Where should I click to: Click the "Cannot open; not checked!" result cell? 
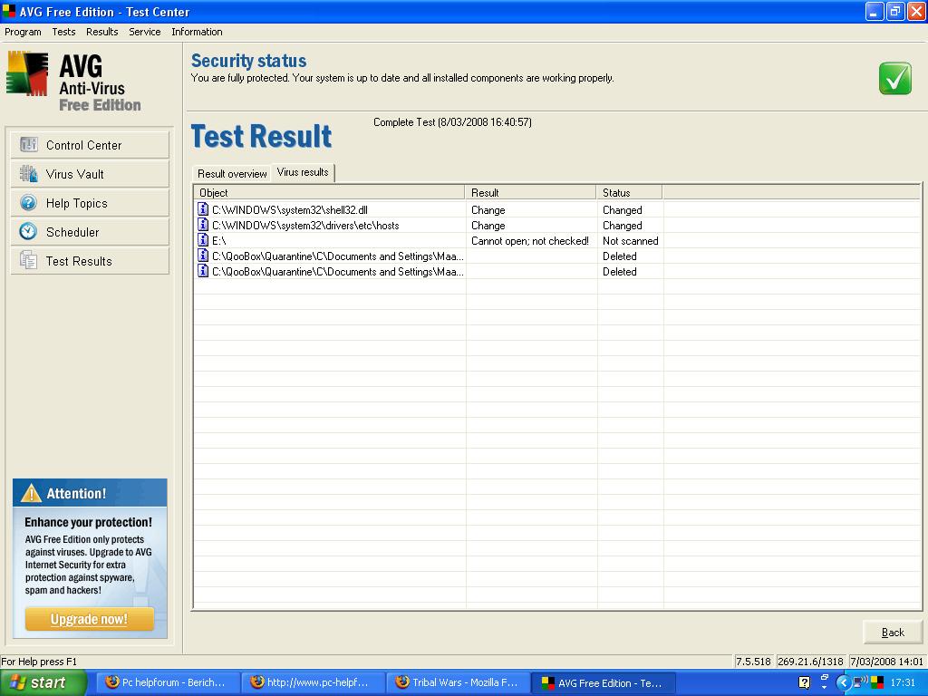tap(529, 241)
